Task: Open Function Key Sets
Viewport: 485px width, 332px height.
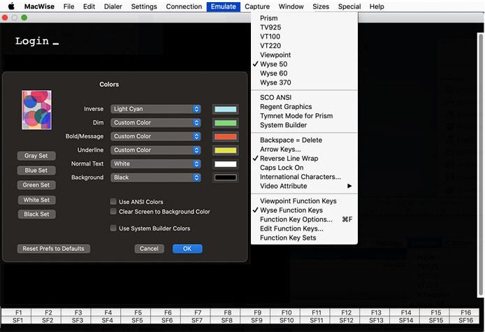Action: point(305,238)
